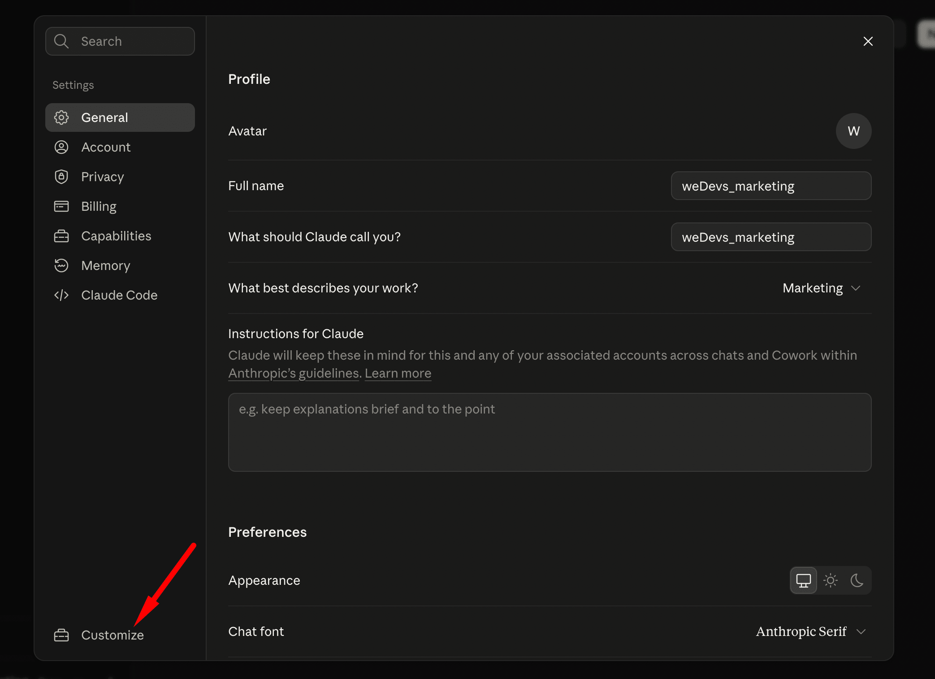Image resolution: width=935 pixels, height=679 pixels.
Task: Switch to Billing settings
Action: (x=120, y=206)
